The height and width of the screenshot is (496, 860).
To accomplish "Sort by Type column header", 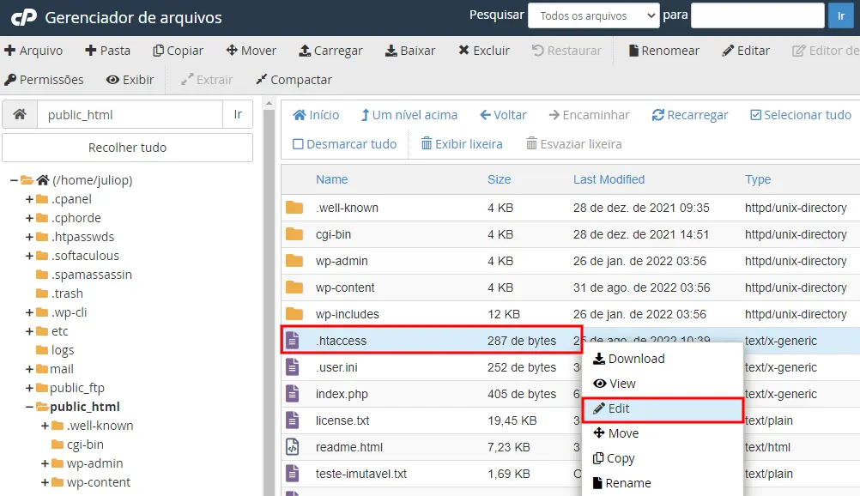I will click(758, 179).
